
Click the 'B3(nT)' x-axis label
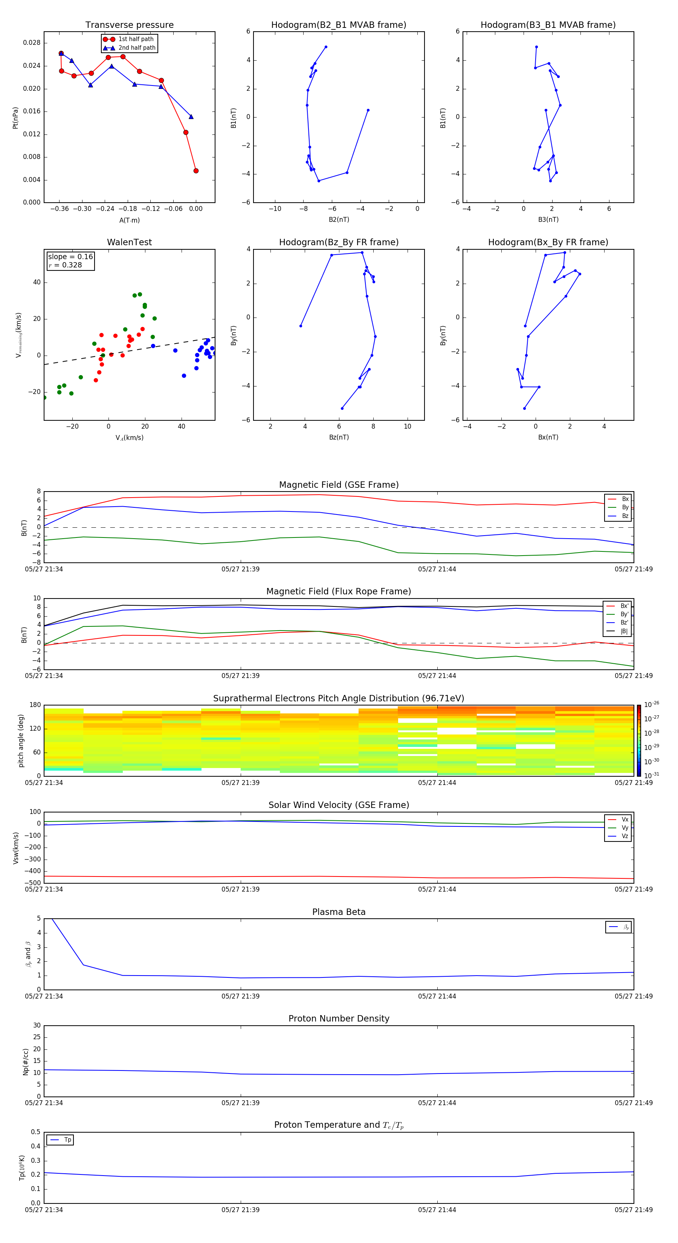[x=548, y=220]
